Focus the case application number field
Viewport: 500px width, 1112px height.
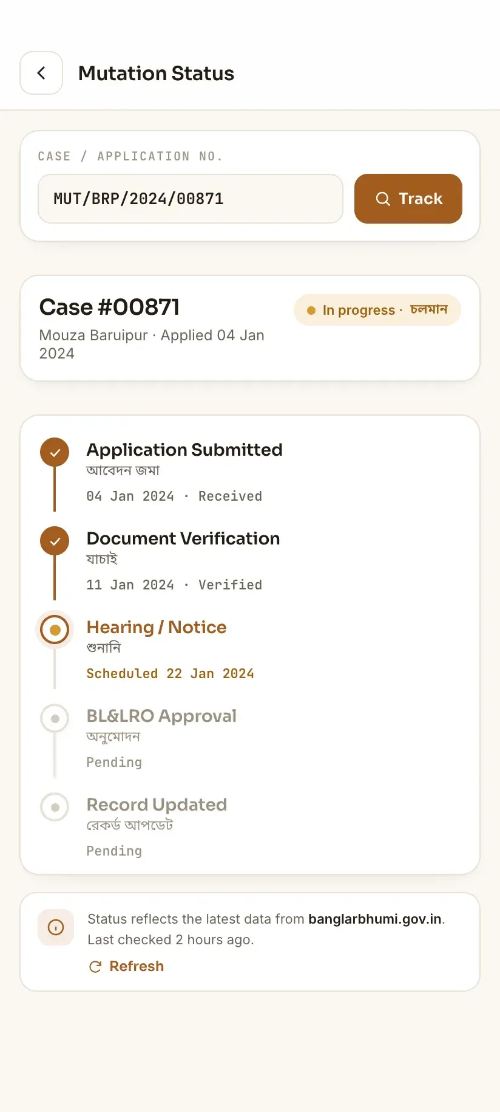click(191, 199)
